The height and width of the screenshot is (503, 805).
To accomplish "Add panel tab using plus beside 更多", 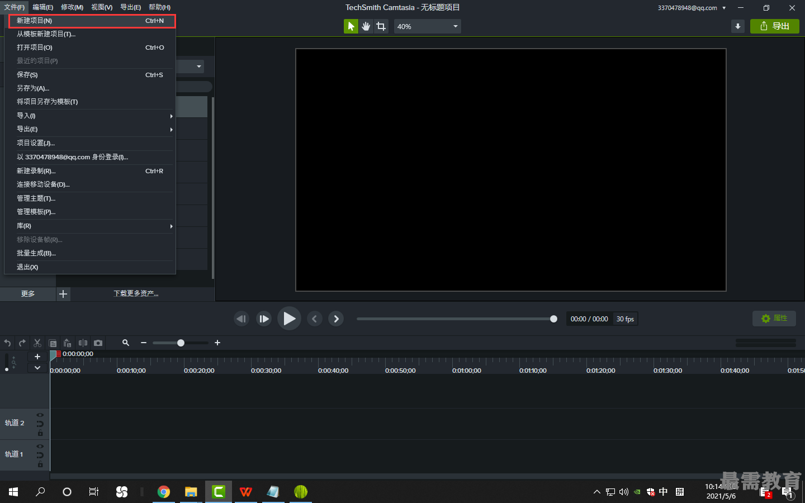I will click(x=63, y=294).
